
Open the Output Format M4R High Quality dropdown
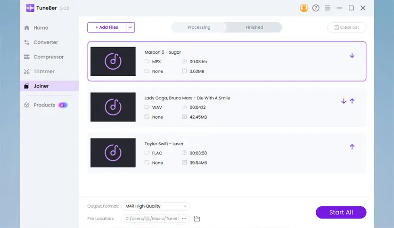pos(155,206)
